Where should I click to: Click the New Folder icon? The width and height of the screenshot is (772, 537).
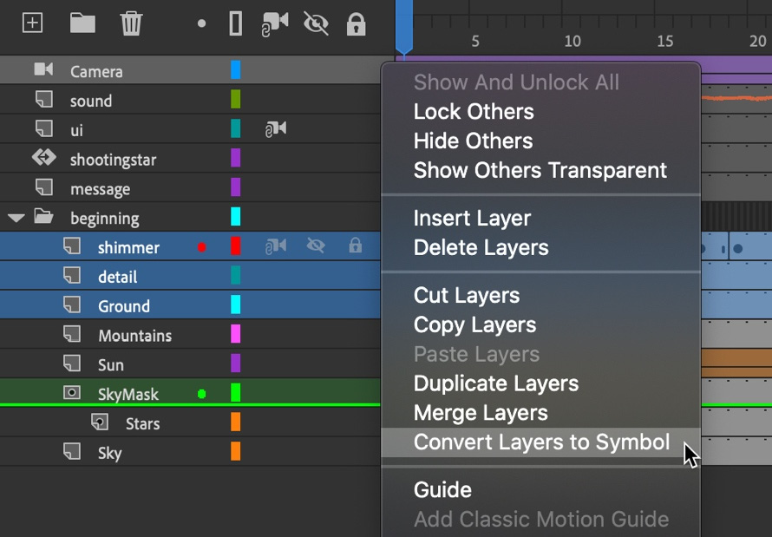(x=82, y=23)
